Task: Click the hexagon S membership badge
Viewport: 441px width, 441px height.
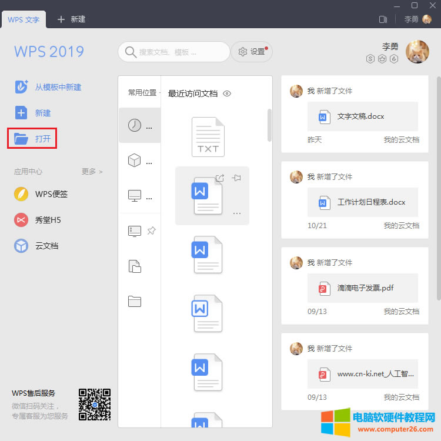Action: [370, 59]
